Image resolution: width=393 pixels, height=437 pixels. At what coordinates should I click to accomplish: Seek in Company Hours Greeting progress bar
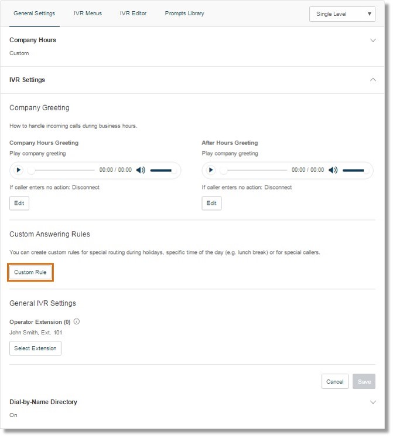click(61, 170)
